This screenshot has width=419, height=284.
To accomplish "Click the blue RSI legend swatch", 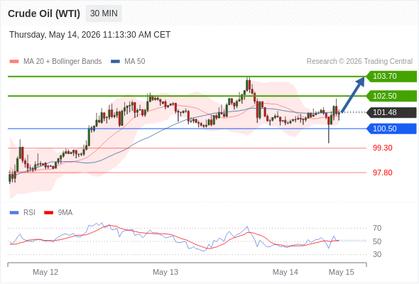I will click(14, 213).
